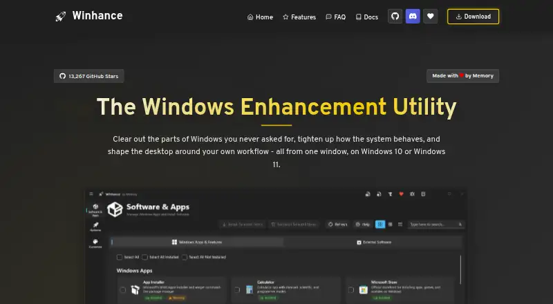
Task: Click the white heart sponsor button
Action: pyautogui.click(x=430, y=16)
